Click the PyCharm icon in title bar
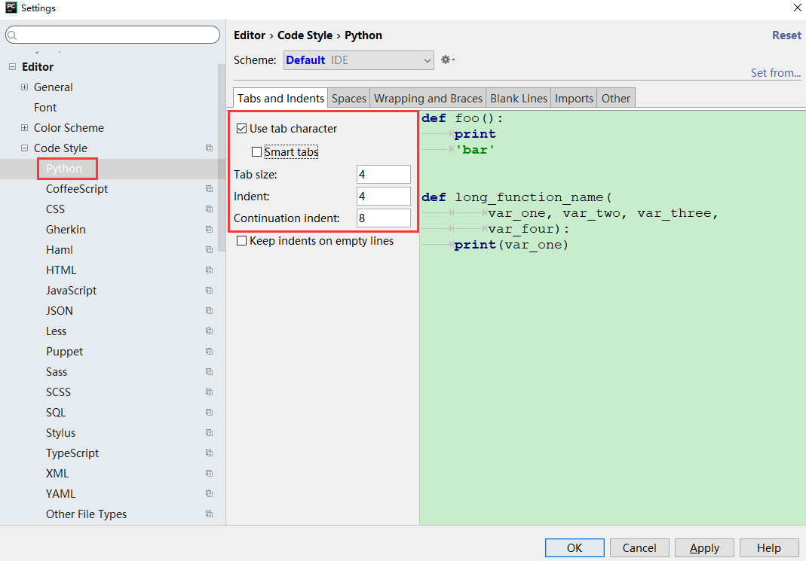 coord(11,8)
